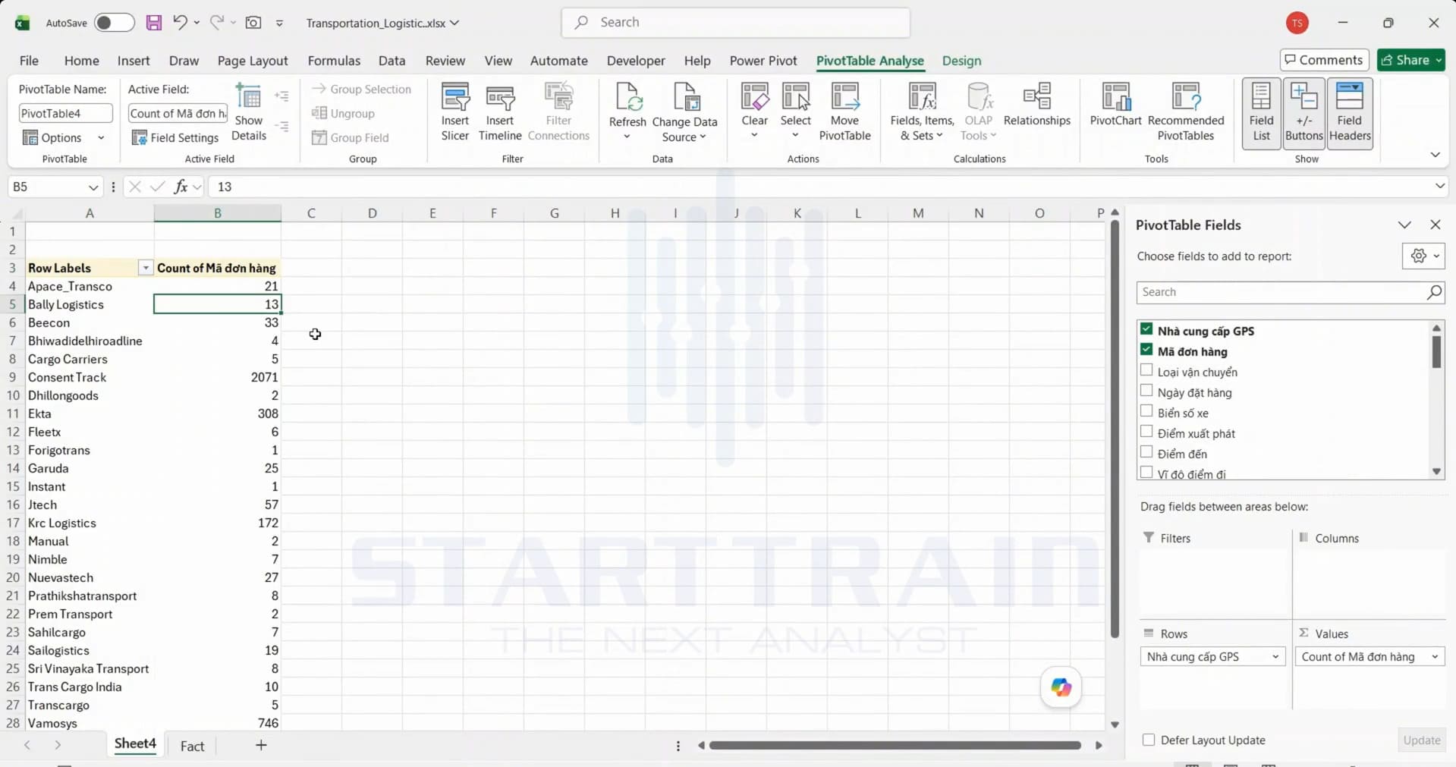Screen dimensions: 1456x767
Task: Expand the Clear actions dropdown
Action: 754,136
